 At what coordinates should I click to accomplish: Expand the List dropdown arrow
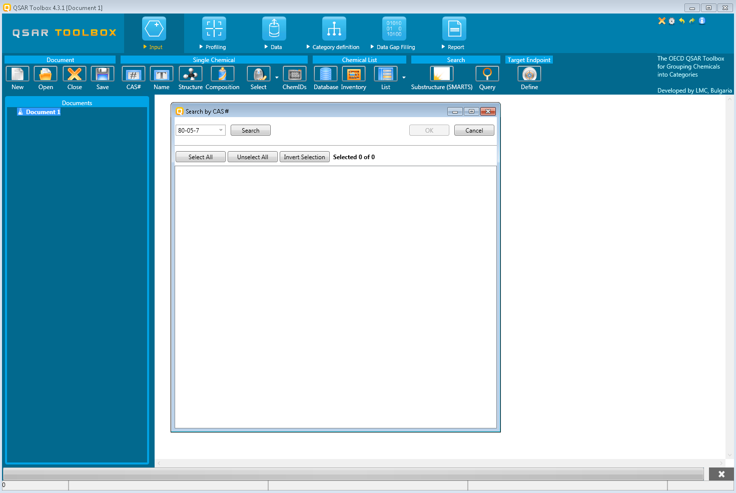[404, 78]
